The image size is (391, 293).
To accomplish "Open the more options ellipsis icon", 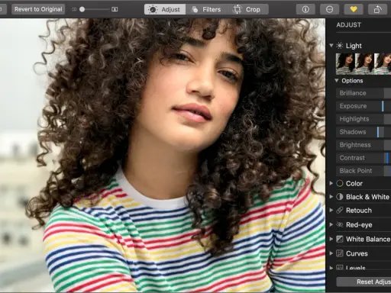I will tap(329, 9).
